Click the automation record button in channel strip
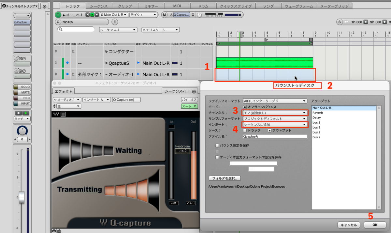391x233 pixels. (18, 113)
